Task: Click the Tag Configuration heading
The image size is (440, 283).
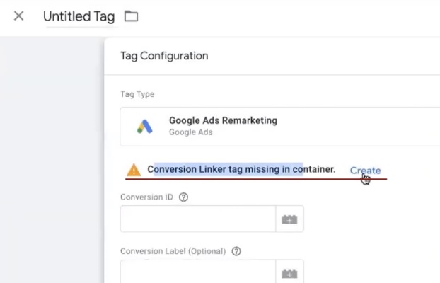Action: click(164, 56)
